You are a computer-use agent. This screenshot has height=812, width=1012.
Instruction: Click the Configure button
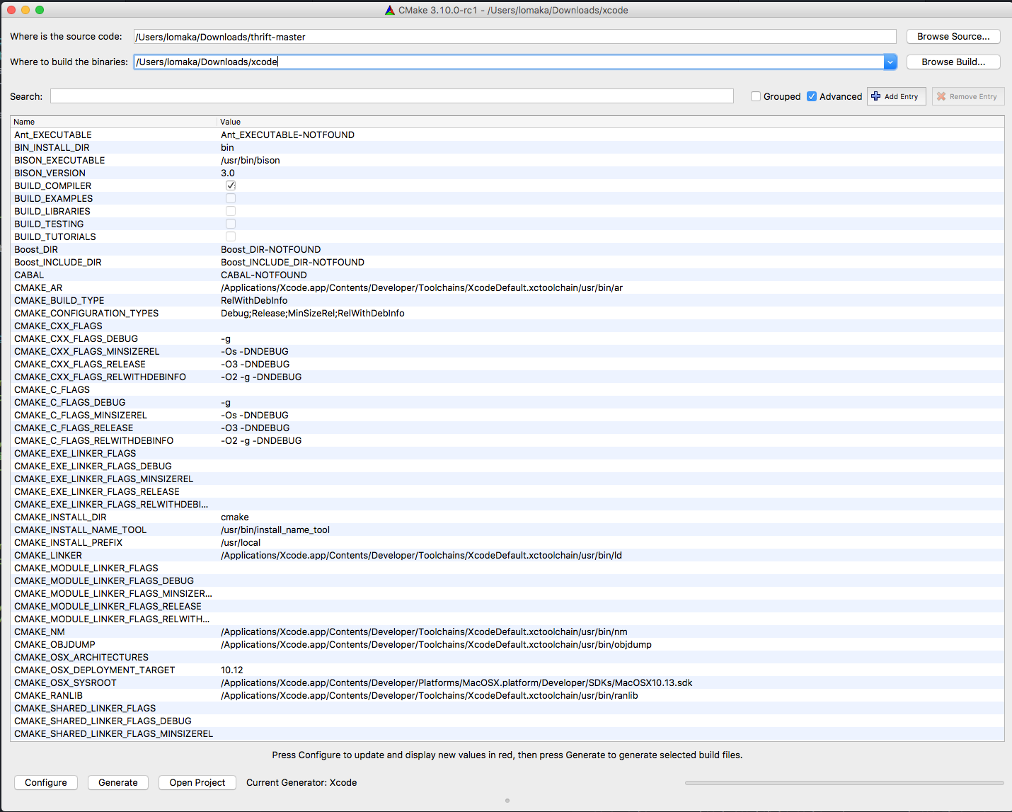coord(46,782)
